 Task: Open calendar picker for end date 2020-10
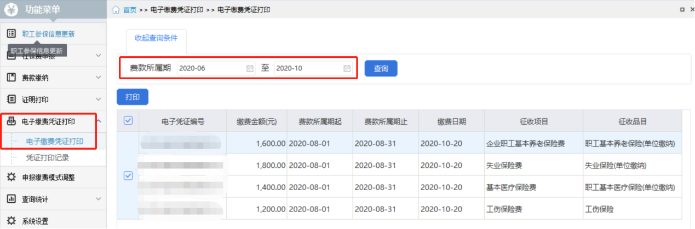[347, 68]
